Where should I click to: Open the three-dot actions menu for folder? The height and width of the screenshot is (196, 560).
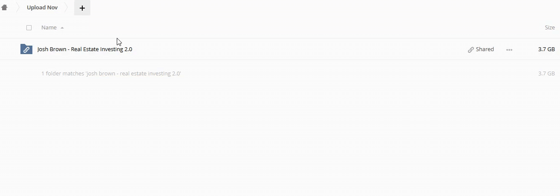[509, 50]
